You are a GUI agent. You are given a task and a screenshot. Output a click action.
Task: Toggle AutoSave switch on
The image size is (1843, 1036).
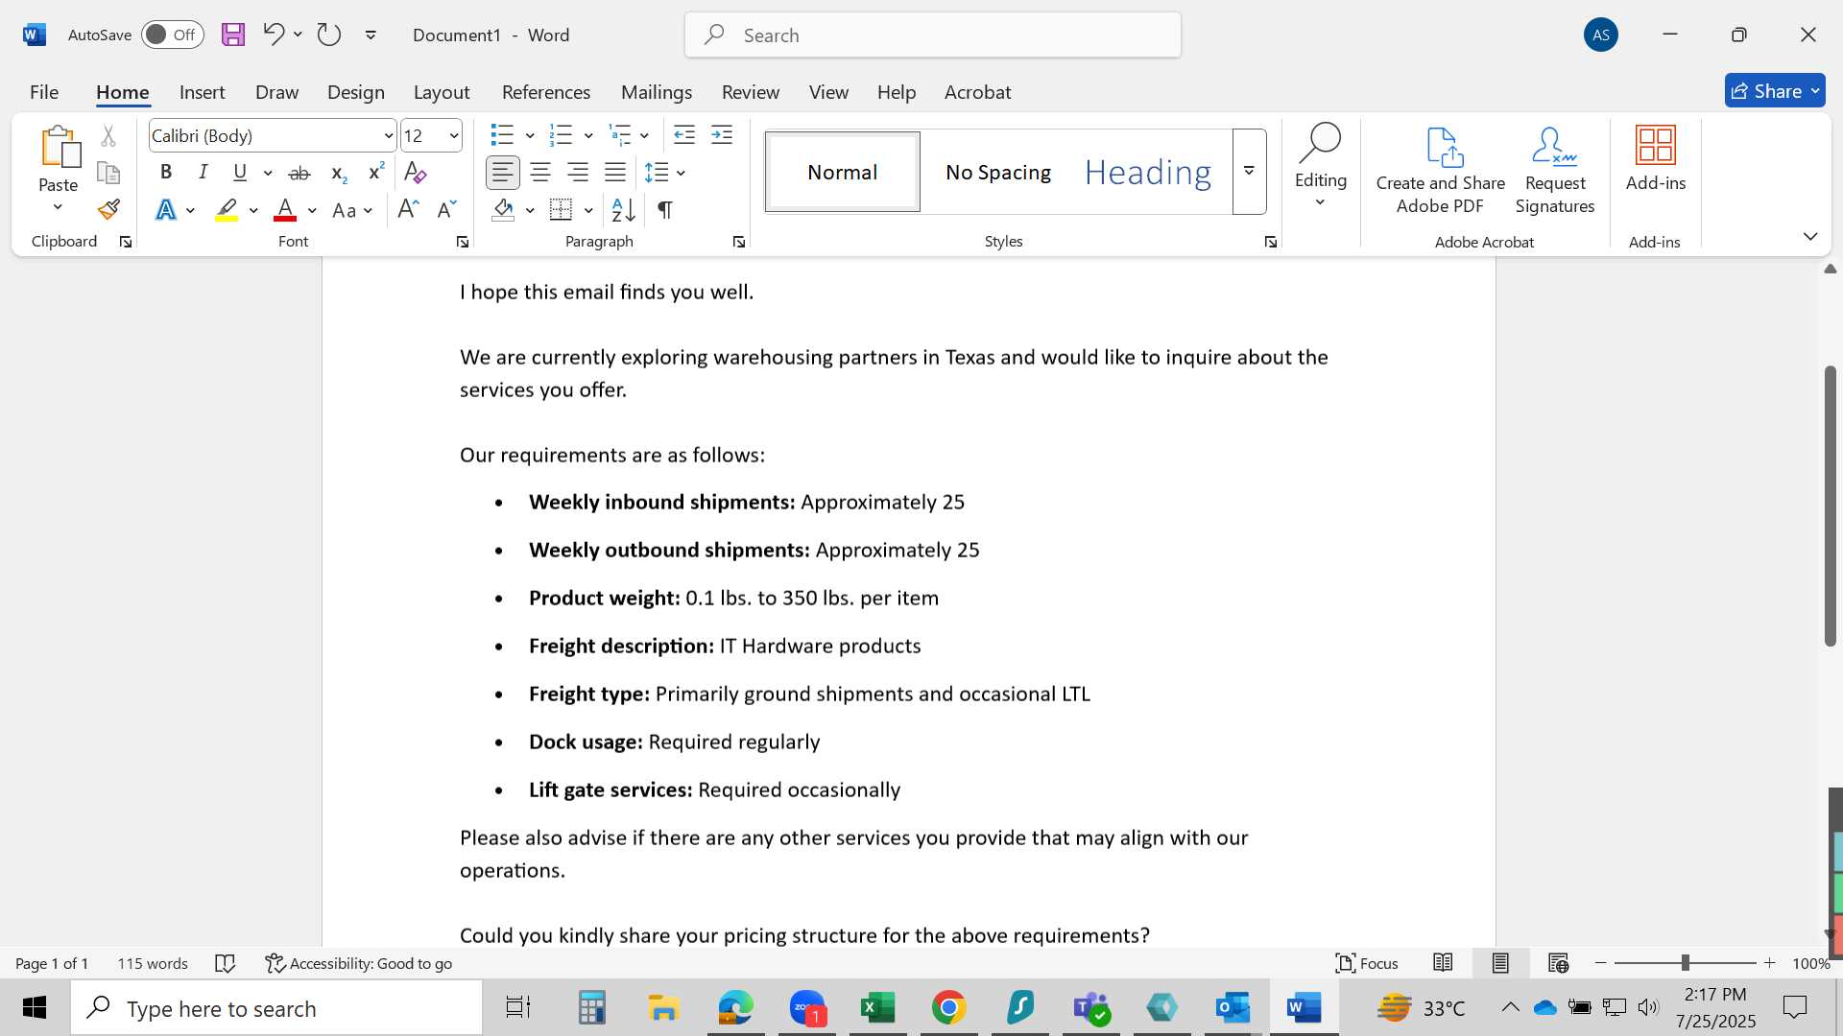pos(173,35)
